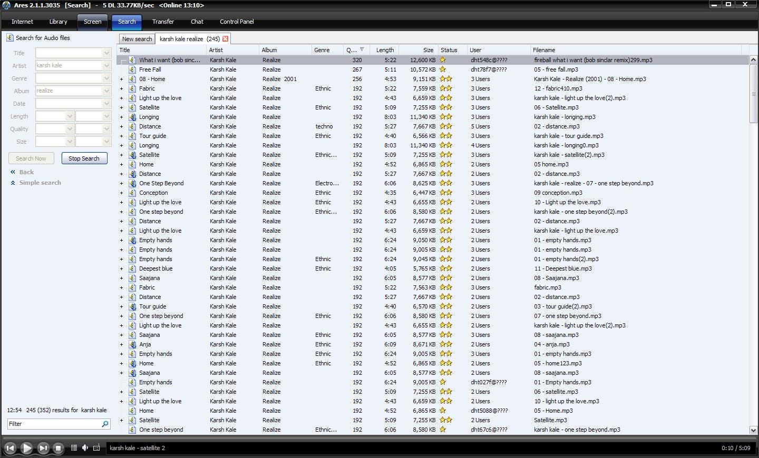The height and width of the screenshot is (458, 759).
Task: Open the Genre dropdown in search panel
Action: click(x=106, y=78)
